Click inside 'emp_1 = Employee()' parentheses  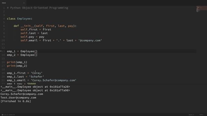pos(36,51)
